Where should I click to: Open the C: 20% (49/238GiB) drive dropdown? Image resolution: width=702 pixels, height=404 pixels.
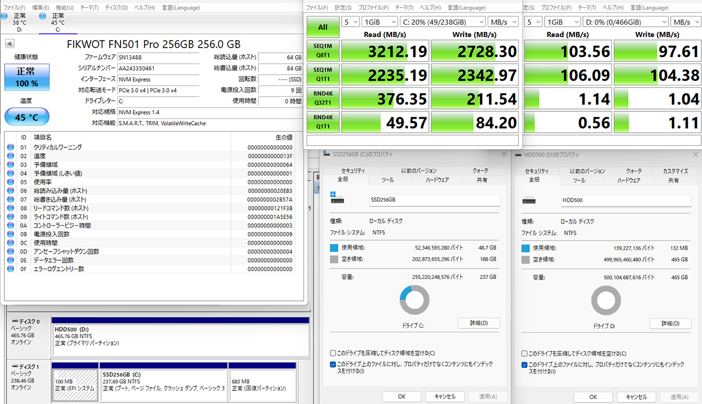point(443,22)
